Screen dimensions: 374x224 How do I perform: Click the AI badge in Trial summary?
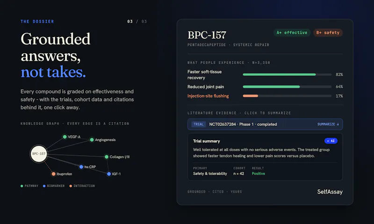pyautogui.click(x=331, y=141)
